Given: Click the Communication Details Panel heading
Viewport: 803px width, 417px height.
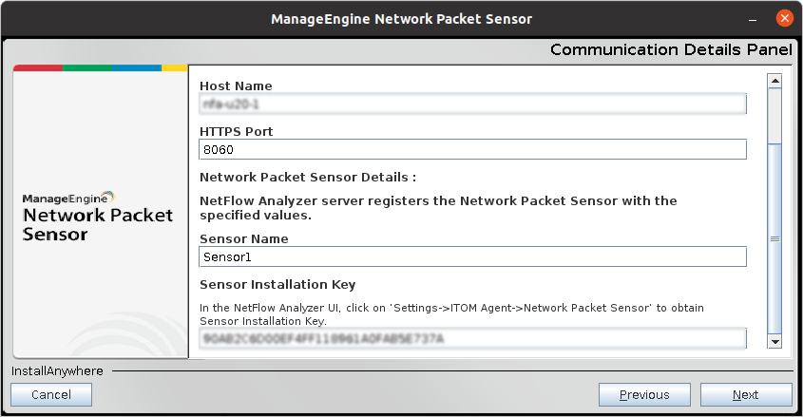Looking at the screenshot, I should tap(671, 49).
